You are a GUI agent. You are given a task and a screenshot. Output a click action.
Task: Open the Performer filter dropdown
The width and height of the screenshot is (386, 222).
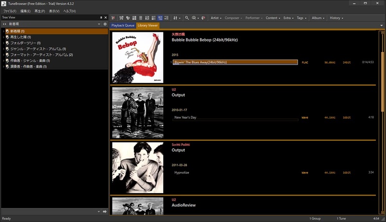click(254, 18)
